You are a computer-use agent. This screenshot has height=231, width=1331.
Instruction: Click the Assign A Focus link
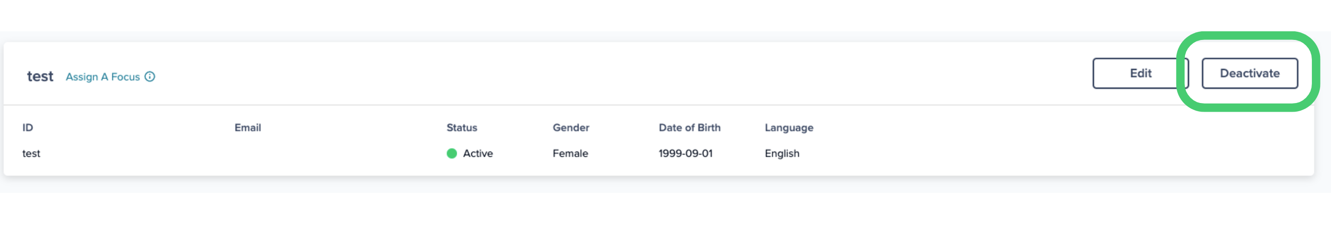[102, 77]
